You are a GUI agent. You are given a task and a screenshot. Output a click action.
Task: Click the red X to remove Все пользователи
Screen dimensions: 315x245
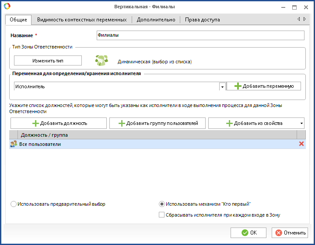[301, 144]
